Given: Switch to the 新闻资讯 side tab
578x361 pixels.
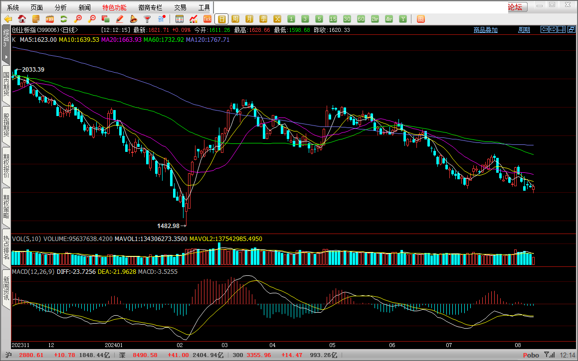Looking at the screenshot, I should point(6,288).
